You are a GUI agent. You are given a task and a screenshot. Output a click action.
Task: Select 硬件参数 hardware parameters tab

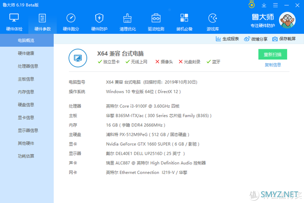click(42, 22)
